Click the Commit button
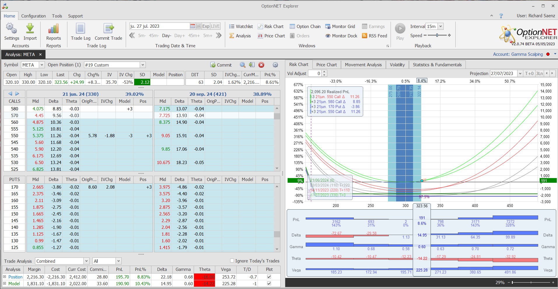The width and height of the screenshot is (558, 289). pyautogui.click(x=221, y=65)
